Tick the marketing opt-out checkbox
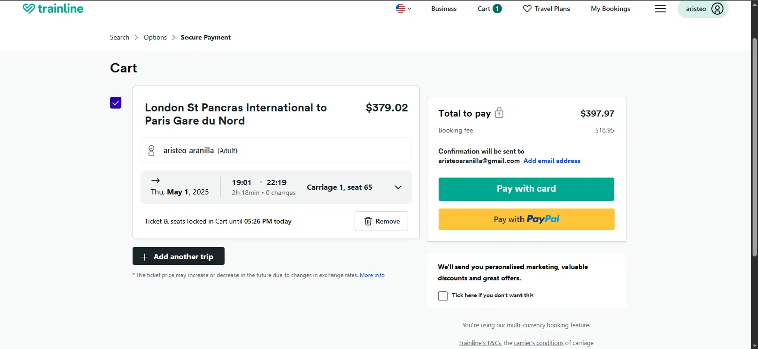 (443, 296)
